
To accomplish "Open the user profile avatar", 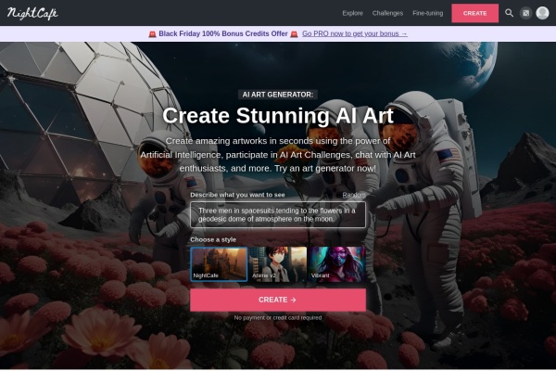I will coord(542,13).
